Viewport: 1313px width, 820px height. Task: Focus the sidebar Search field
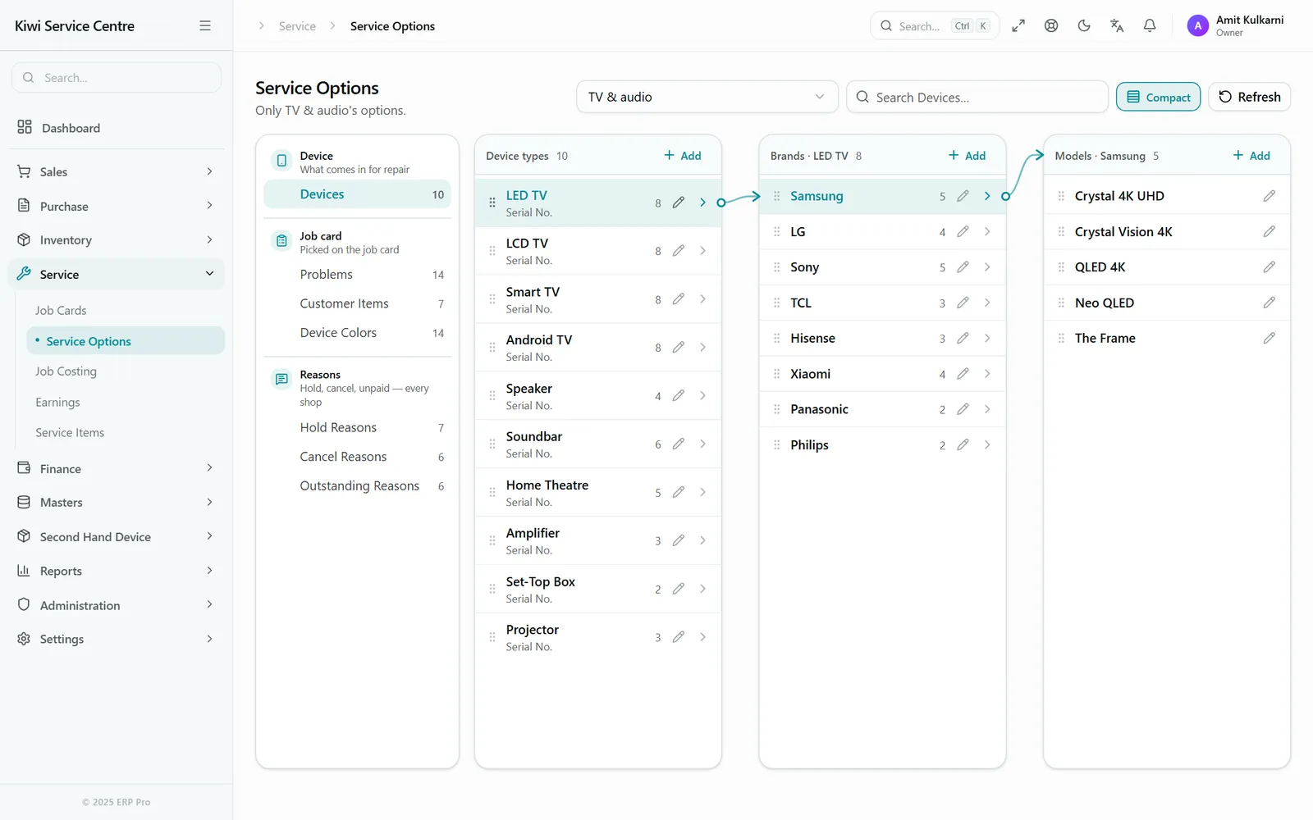coord(117,78)
